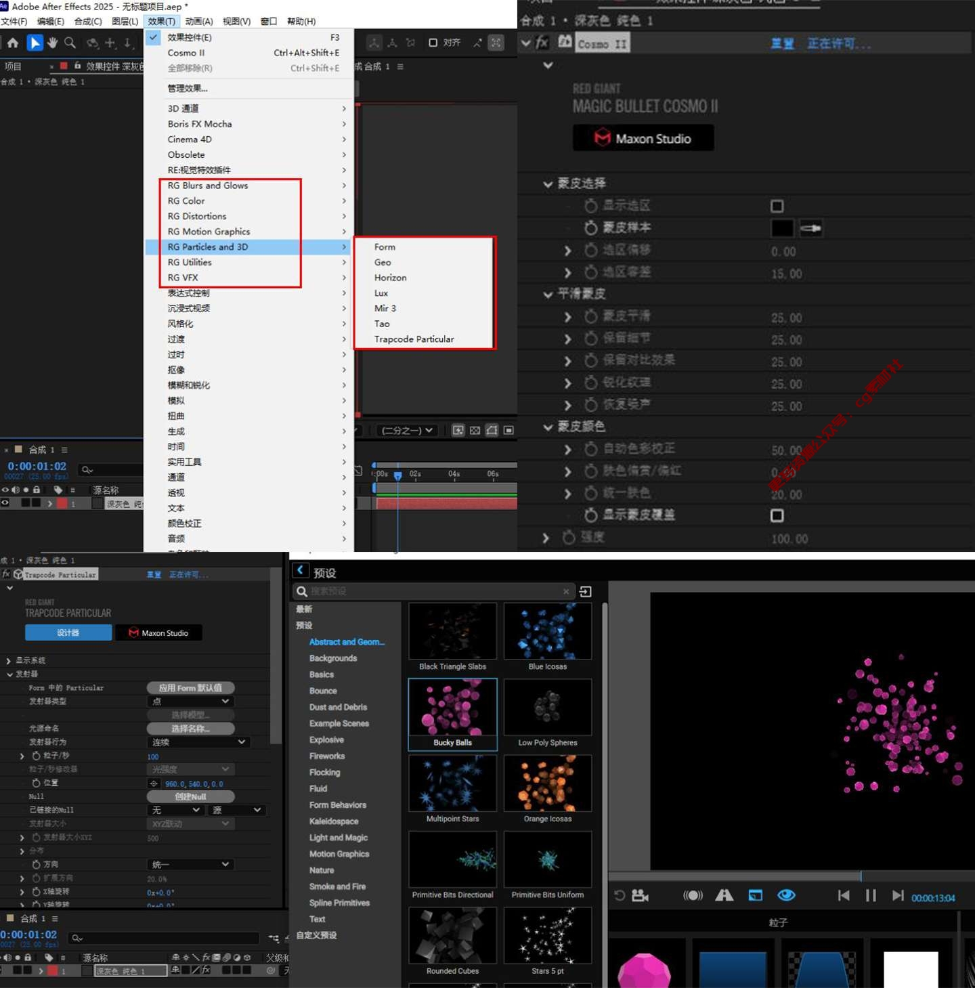Screen dimensions: 975x988
Task: Click the Home icon in the toolbar
Action: click(x=12, y=43)
